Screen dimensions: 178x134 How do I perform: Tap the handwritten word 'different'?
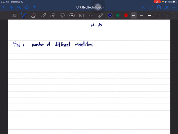tap(63, 44)
